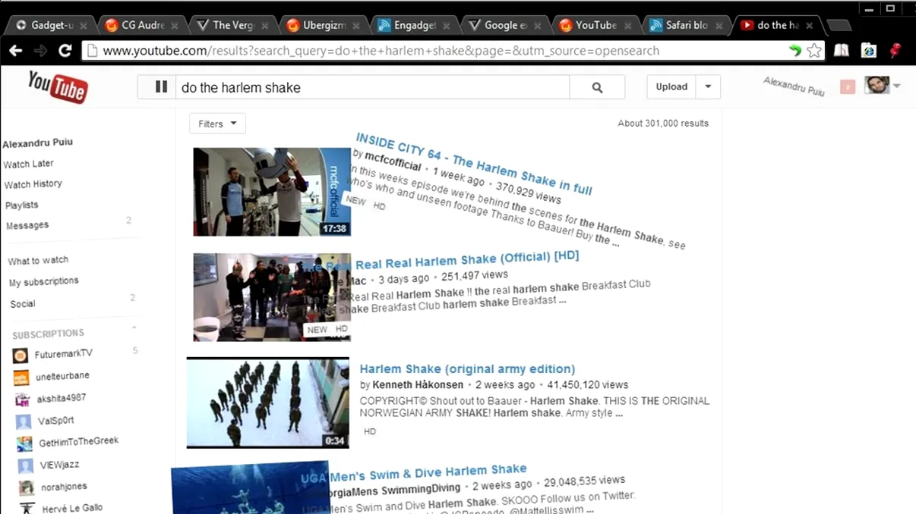Open the Filters dropdown

click(x=217, y=123)
